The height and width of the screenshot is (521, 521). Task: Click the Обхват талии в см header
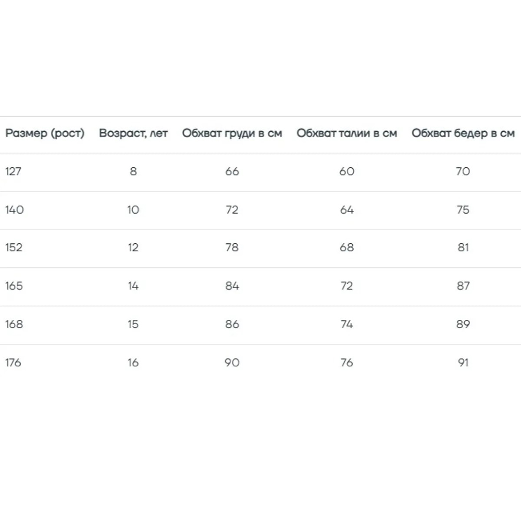(x=346, y=133)
